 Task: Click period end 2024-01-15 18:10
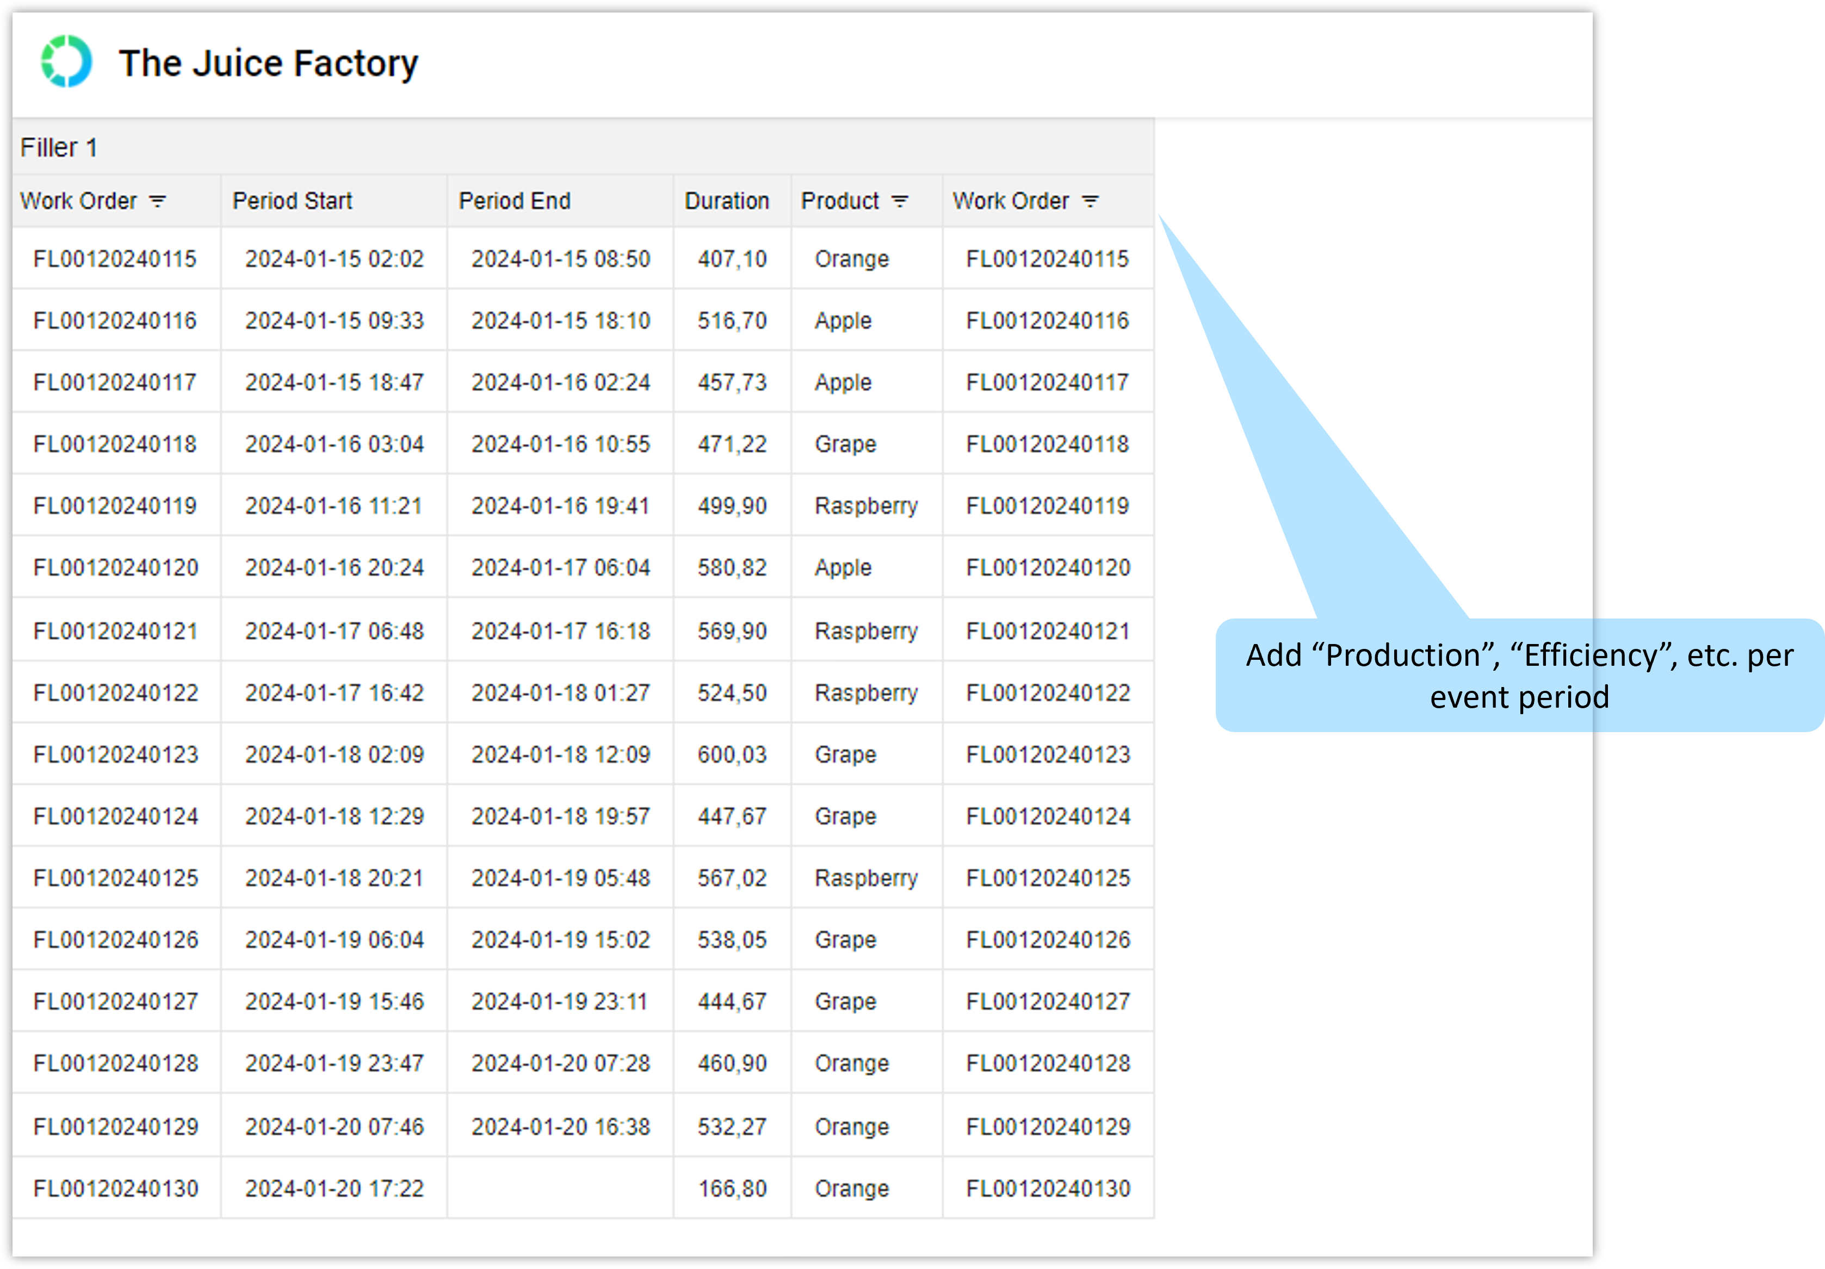pyautogui.click(x=561, y=321)
